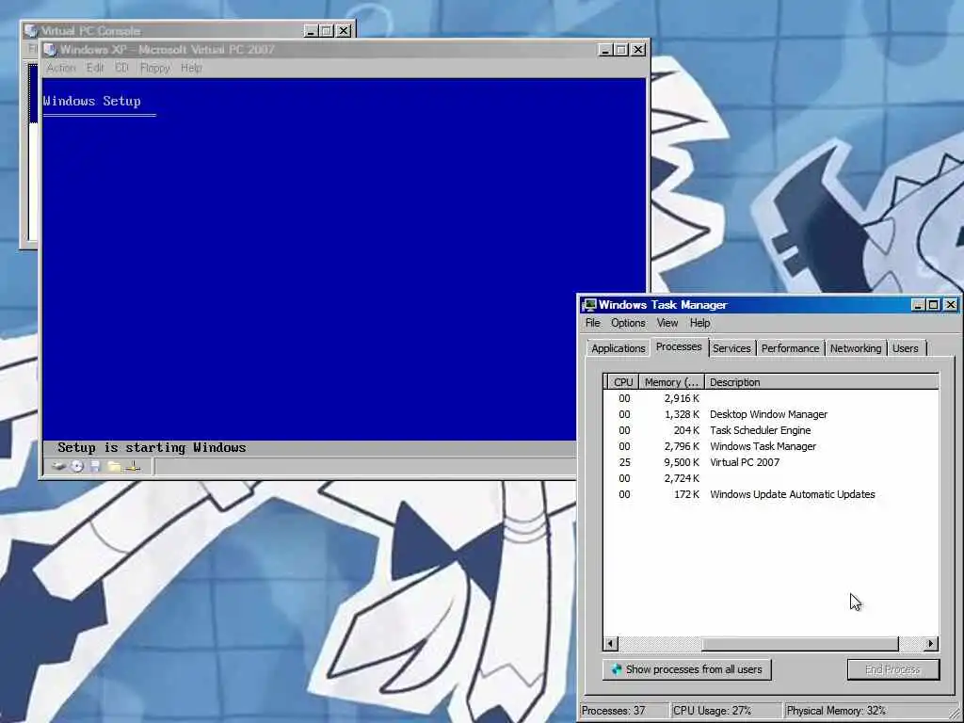Click the 25 CPU value
This screenshot has width=964, height=723.
coord(624,462)
